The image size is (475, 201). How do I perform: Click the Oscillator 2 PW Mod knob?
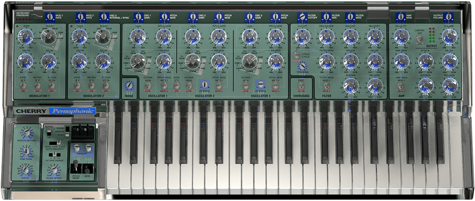coord(219,61)
